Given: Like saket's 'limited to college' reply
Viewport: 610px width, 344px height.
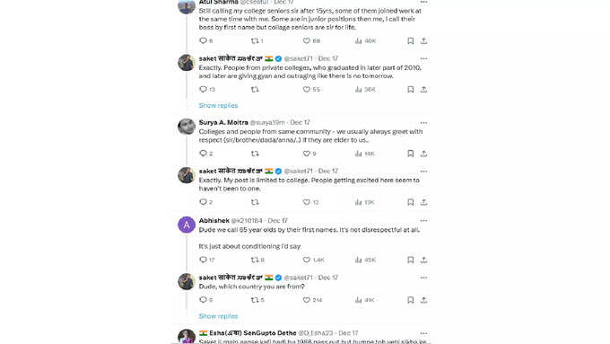Looking at the screenshot, I should [x=307, y=202].
